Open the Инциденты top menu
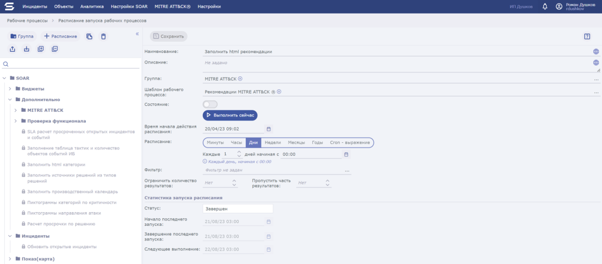Viewport: 602px width, 264px height. tap(35, 6)
